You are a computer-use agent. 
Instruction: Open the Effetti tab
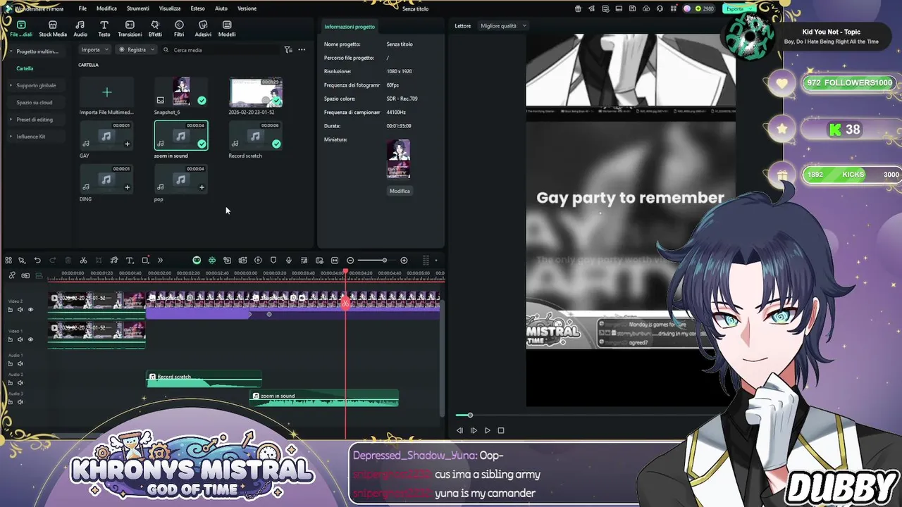tap(155, 29)
